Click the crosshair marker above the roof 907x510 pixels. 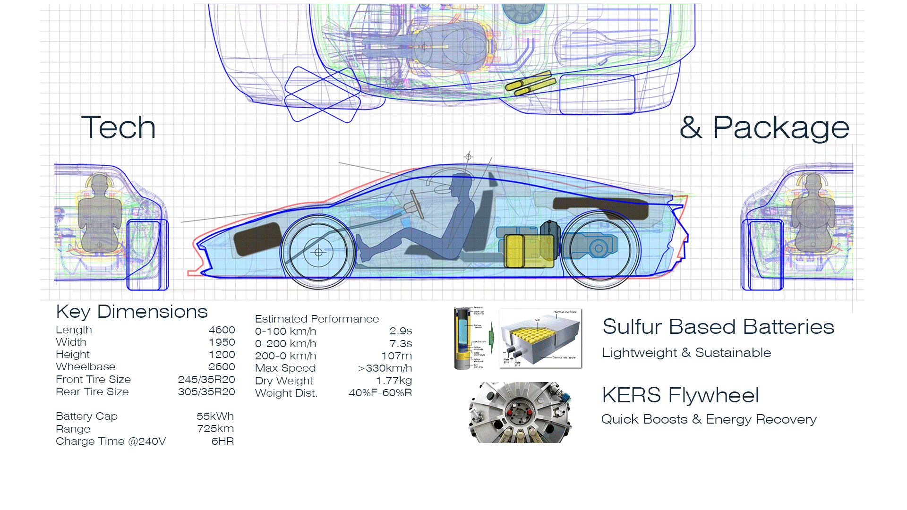(x=468, y=157)
